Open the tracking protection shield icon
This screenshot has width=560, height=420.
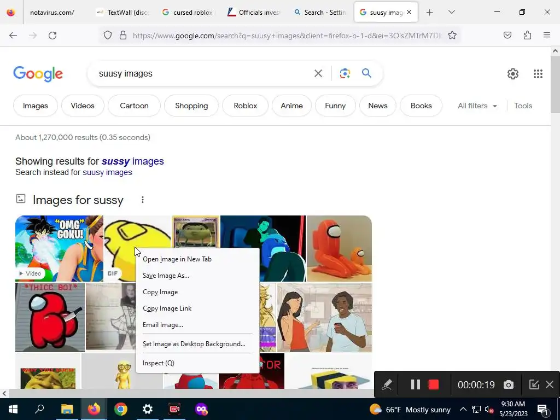pyautogui.click(x=108, y=36)
